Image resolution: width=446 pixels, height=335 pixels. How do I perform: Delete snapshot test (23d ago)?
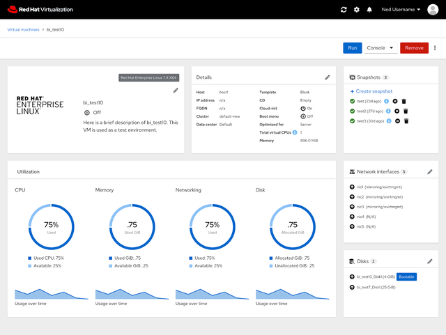[x=403, y=101]
